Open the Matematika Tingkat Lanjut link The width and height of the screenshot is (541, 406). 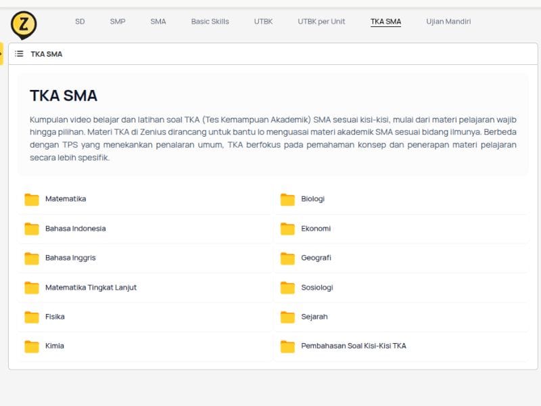pos(91,287)
